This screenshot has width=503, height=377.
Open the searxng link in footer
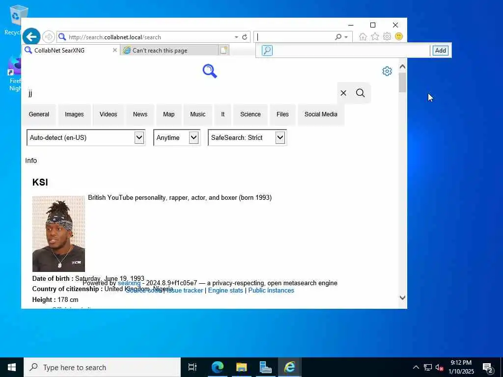click(129, 283)
